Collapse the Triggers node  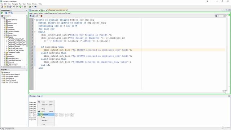point(4,37)
